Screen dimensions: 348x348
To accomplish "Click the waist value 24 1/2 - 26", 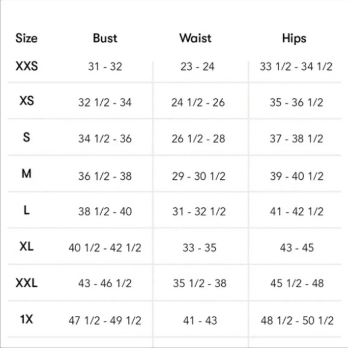I will 198,103.
